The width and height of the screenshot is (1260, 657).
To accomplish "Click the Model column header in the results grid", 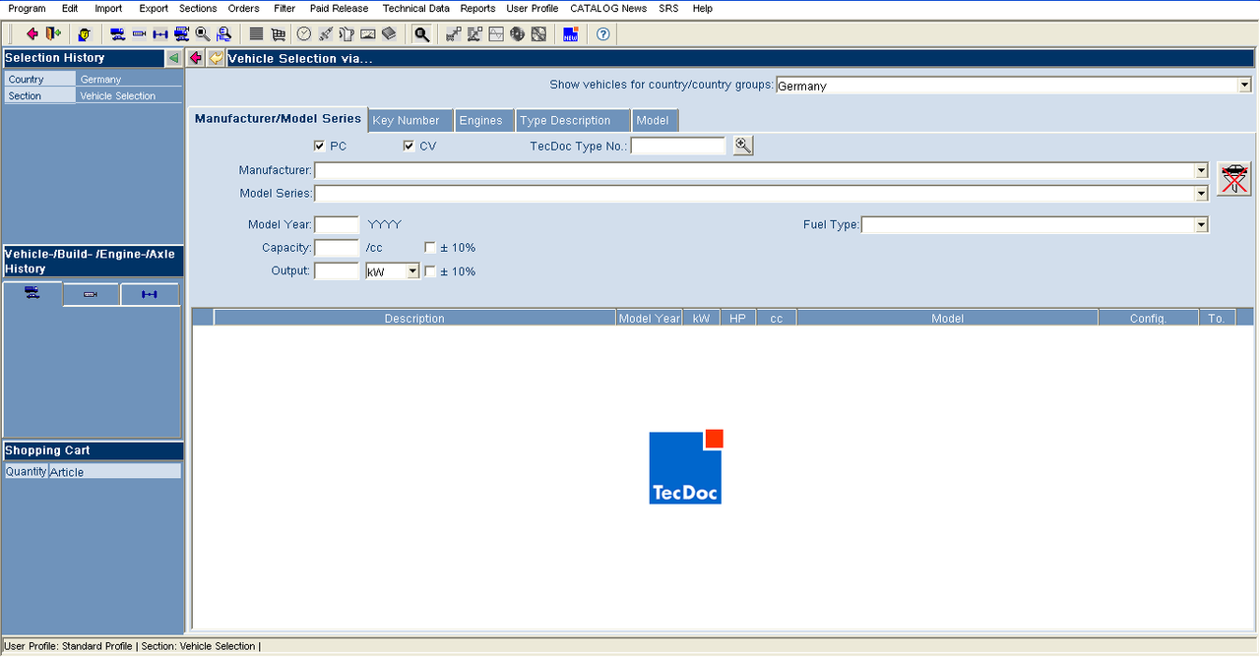I will [x=947, y=318].
